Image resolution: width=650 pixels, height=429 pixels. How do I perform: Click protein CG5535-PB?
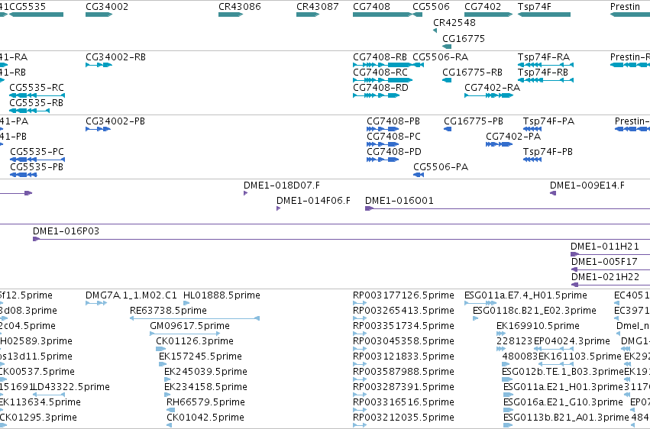coord(24,175)
